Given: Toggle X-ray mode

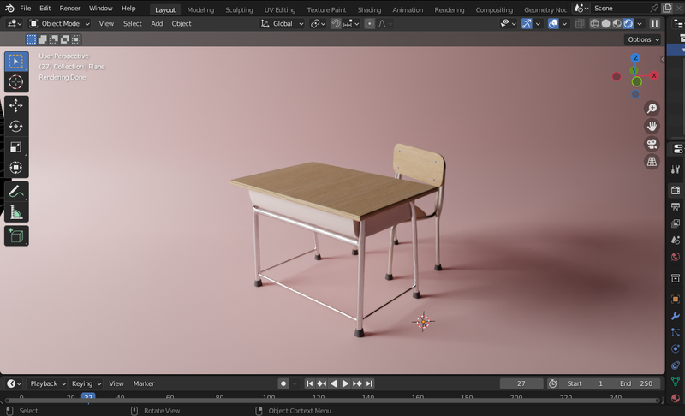Looking at the screenshot, I should (x=580, y=24).
